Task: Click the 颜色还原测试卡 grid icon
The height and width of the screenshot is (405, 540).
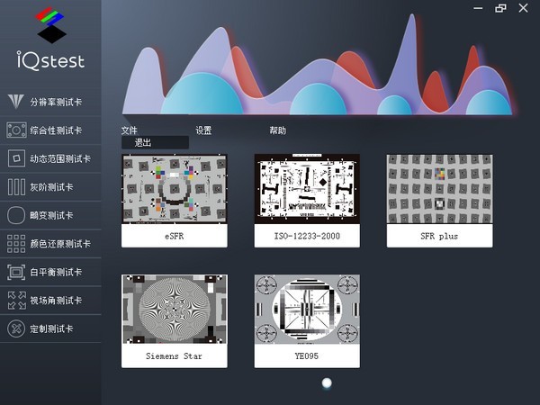Action: 16,244
